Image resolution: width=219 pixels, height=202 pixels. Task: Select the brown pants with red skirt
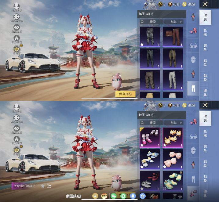coord(173,36)
